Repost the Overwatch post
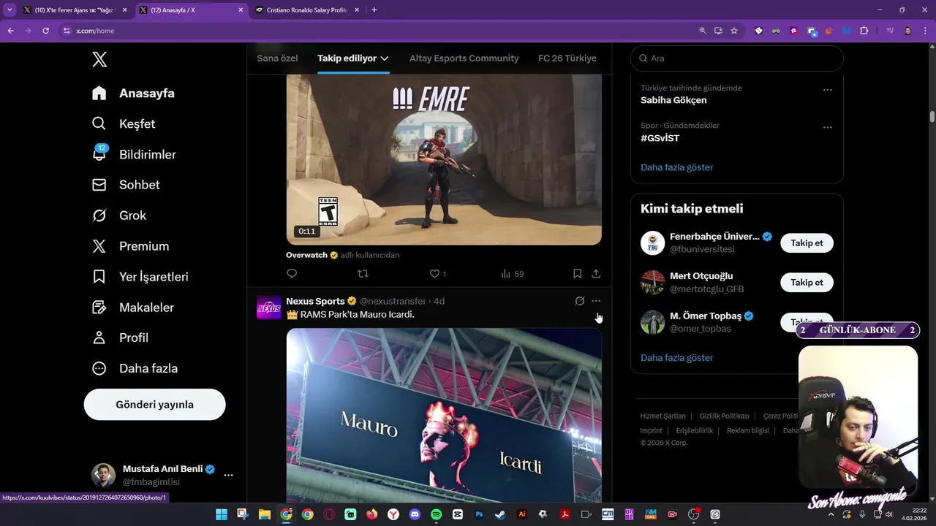936x526 pixels. tap(363, 273)
